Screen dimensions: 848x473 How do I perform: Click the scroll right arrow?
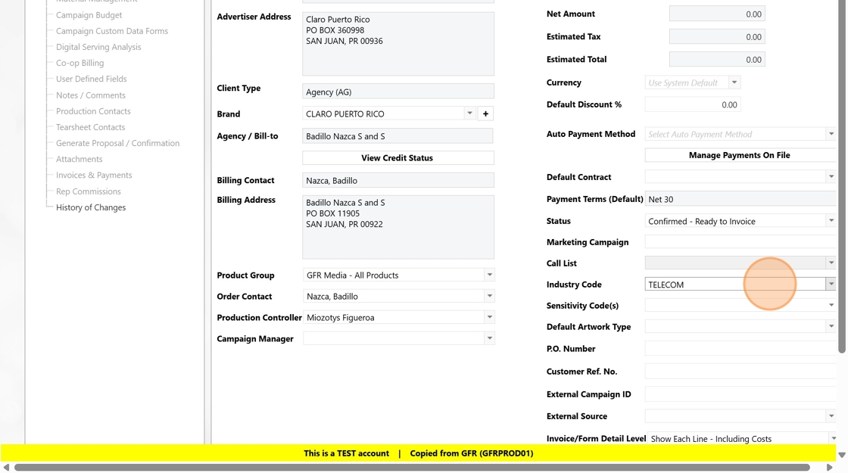pos(829,467)
